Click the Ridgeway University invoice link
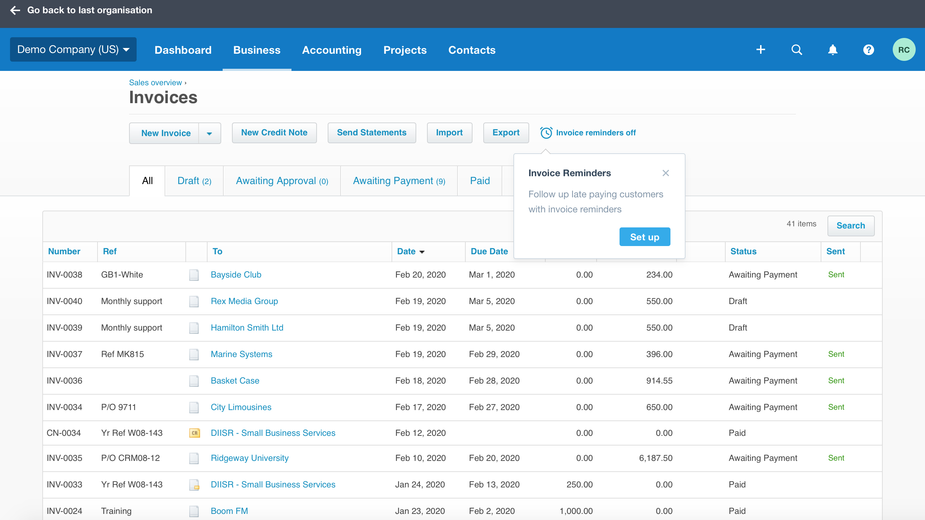Image resolution: width=925 pixels, height=520 pixels. (x=250, y=457)
